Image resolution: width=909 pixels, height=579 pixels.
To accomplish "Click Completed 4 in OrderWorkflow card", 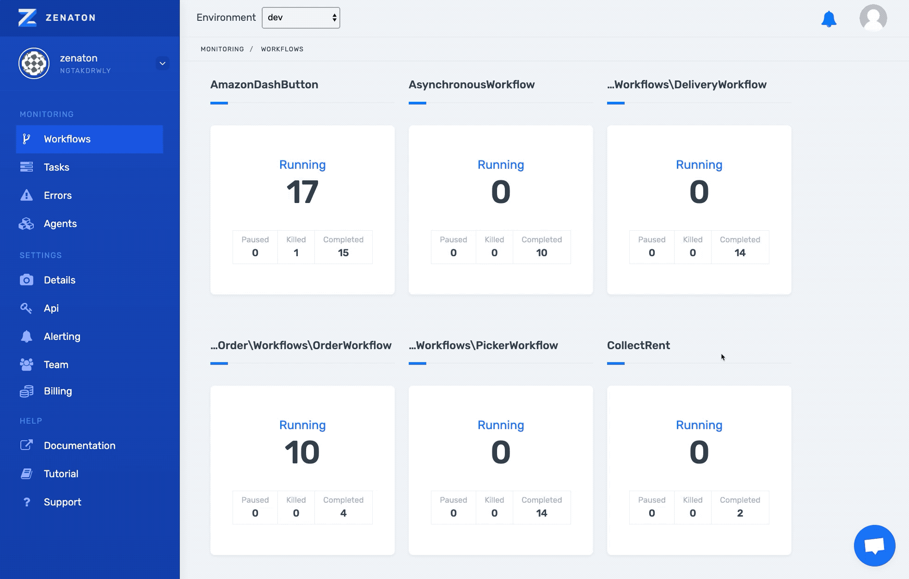I will pyautogui.click(x=344, y=507).
